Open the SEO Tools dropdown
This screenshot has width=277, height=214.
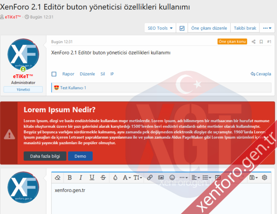pos(160,28)
